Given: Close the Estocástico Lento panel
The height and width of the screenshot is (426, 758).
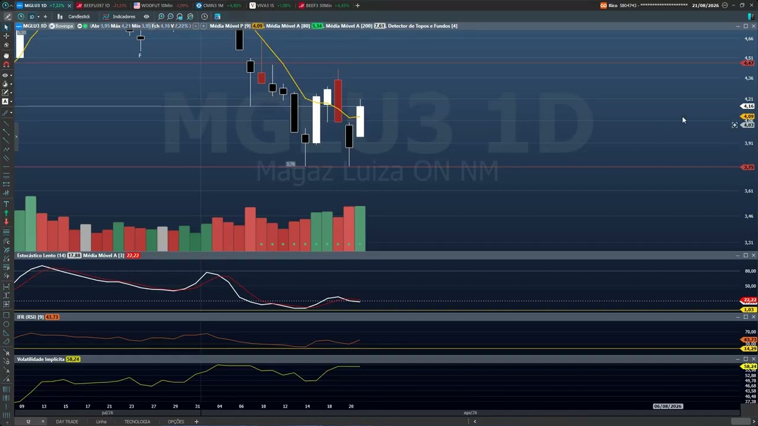Looking at the screenshot, I should (753, 256).
